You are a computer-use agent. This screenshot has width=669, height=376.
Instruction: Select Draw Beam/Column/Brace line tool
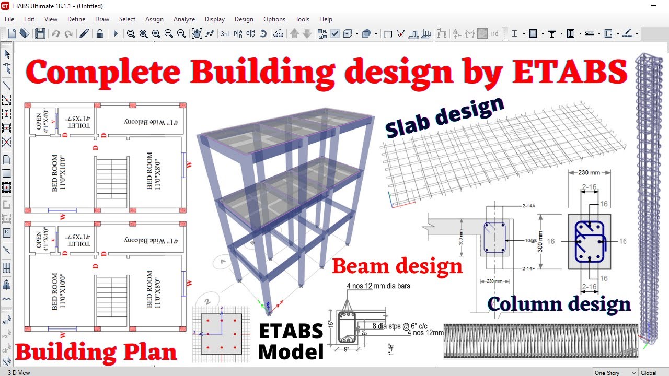point(7,85)
